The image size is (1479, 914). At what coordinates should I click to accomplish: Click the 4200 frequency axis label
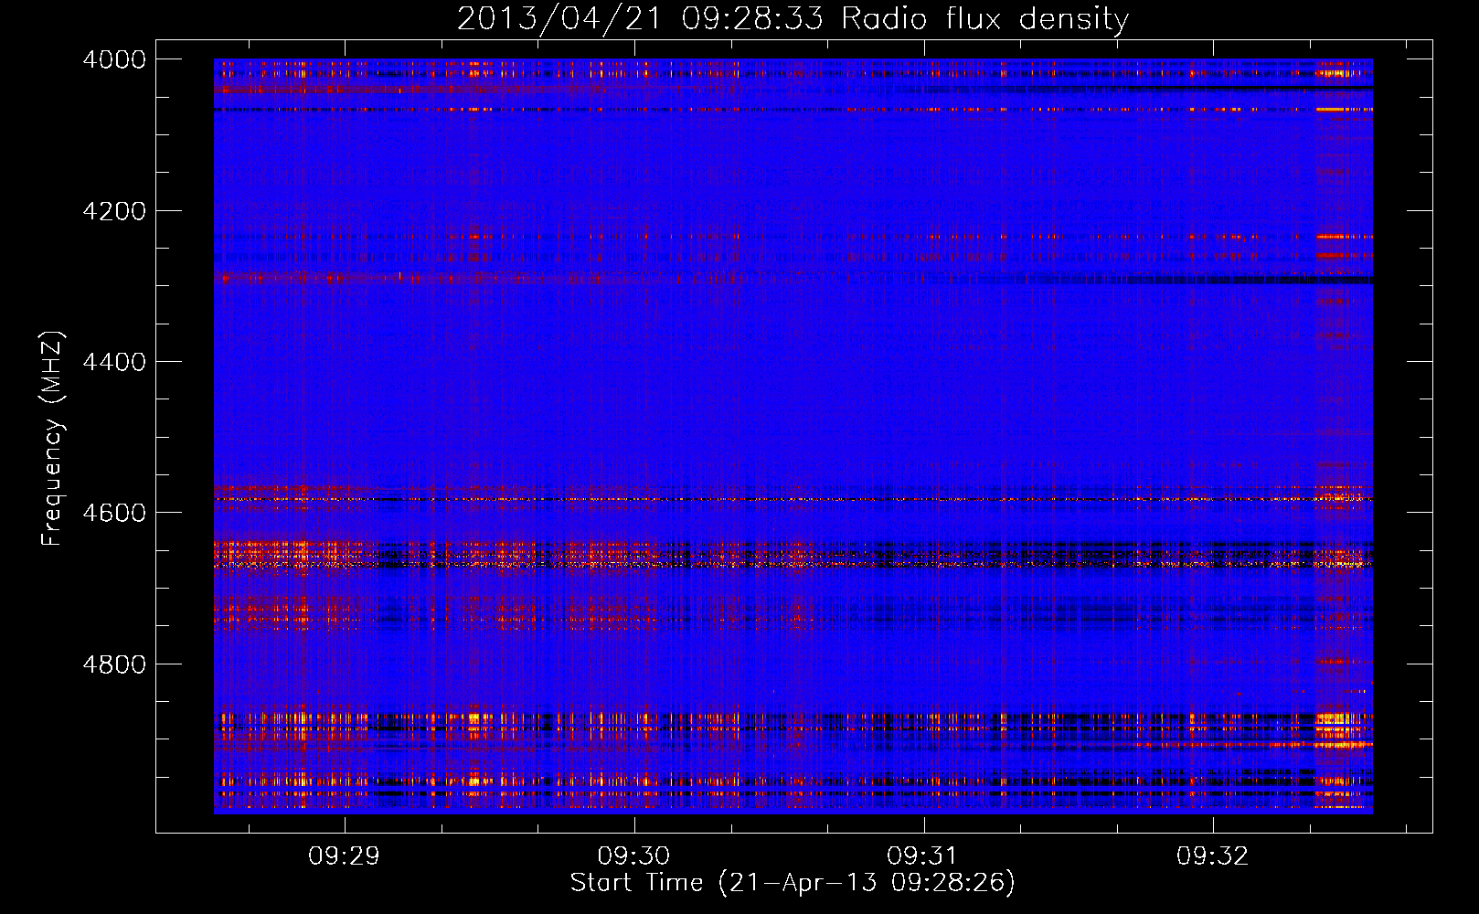114,211
